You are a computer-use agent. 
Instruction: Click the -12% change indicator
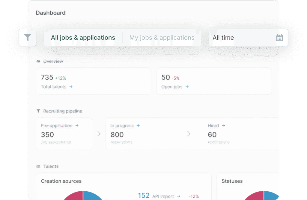[194, 196]
